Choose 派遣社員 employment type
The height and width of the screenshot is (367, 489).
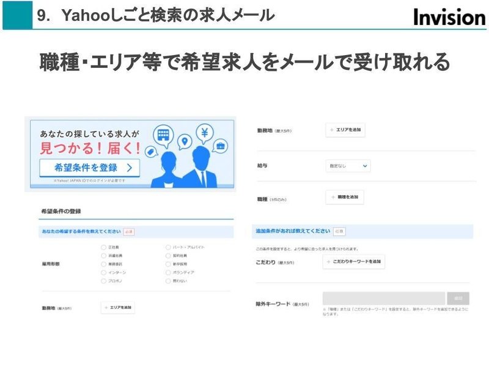click(x=103, y=256)
